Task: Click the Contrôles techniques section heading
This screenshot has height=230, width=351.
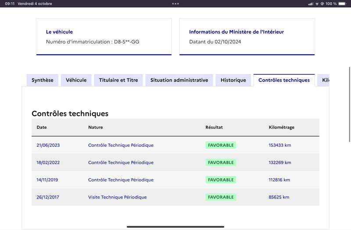Action: [70, 113]
